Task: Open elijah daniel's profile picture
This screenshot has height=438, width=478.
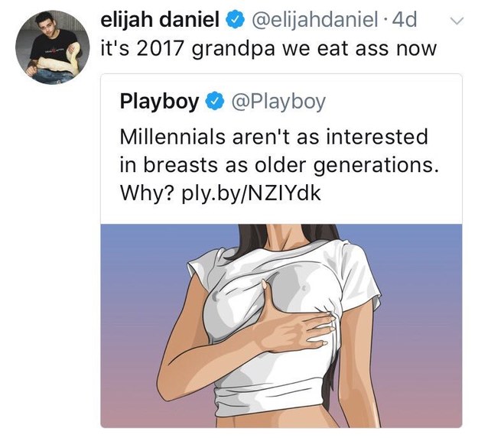Action: coord(52,47)
